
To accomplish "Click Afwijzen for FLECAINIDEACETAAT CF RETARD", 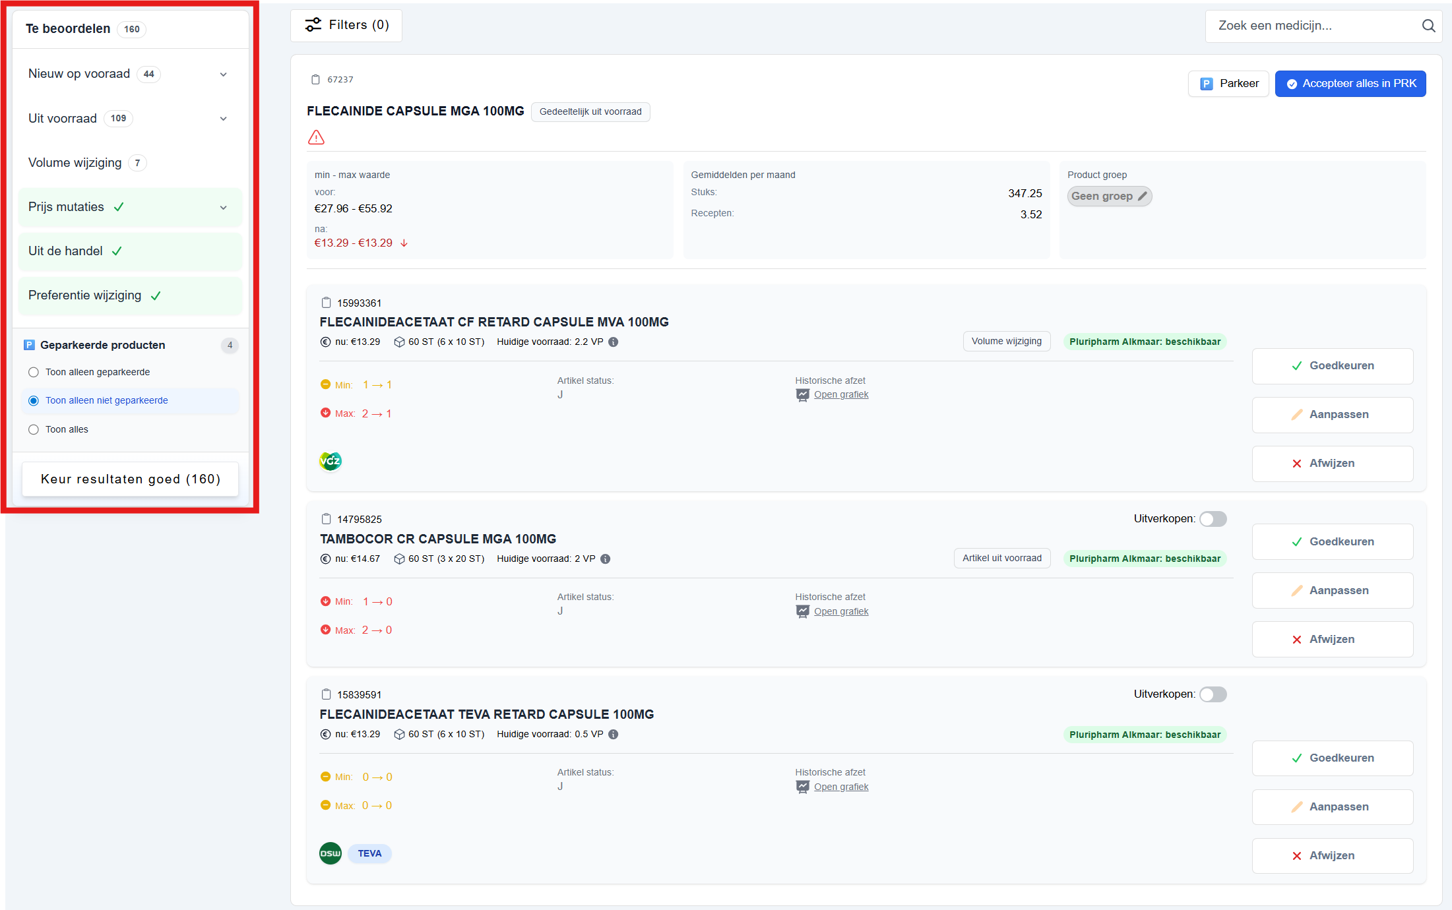I will (x=1333, y=464).
